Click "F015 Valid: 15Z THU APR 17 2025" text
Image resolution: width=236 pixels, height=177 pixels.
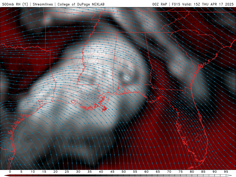click(x=203, y=4)
